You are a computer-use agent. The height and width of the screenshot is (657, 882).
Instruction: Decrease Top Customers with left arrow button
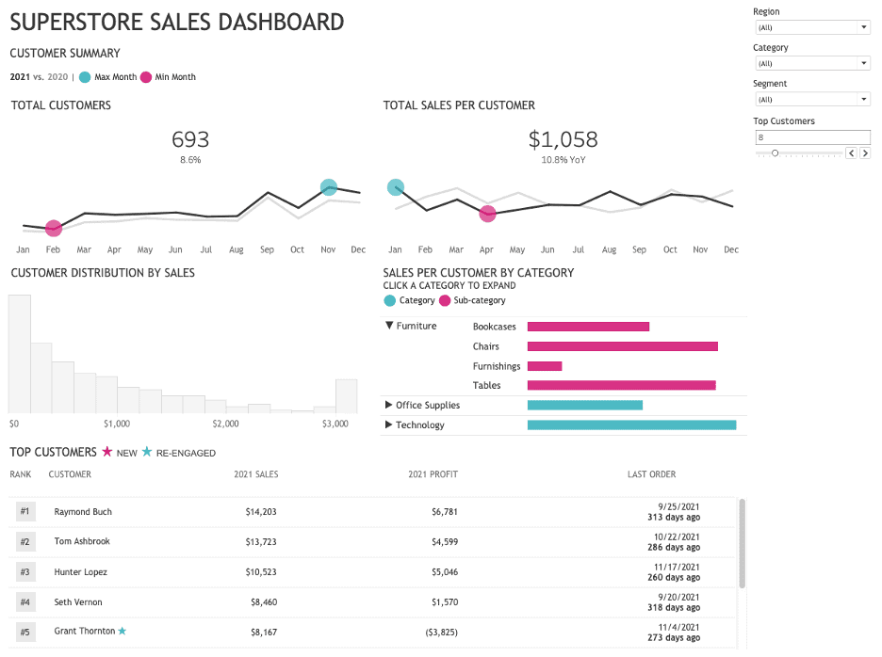[x=851, y=152]
